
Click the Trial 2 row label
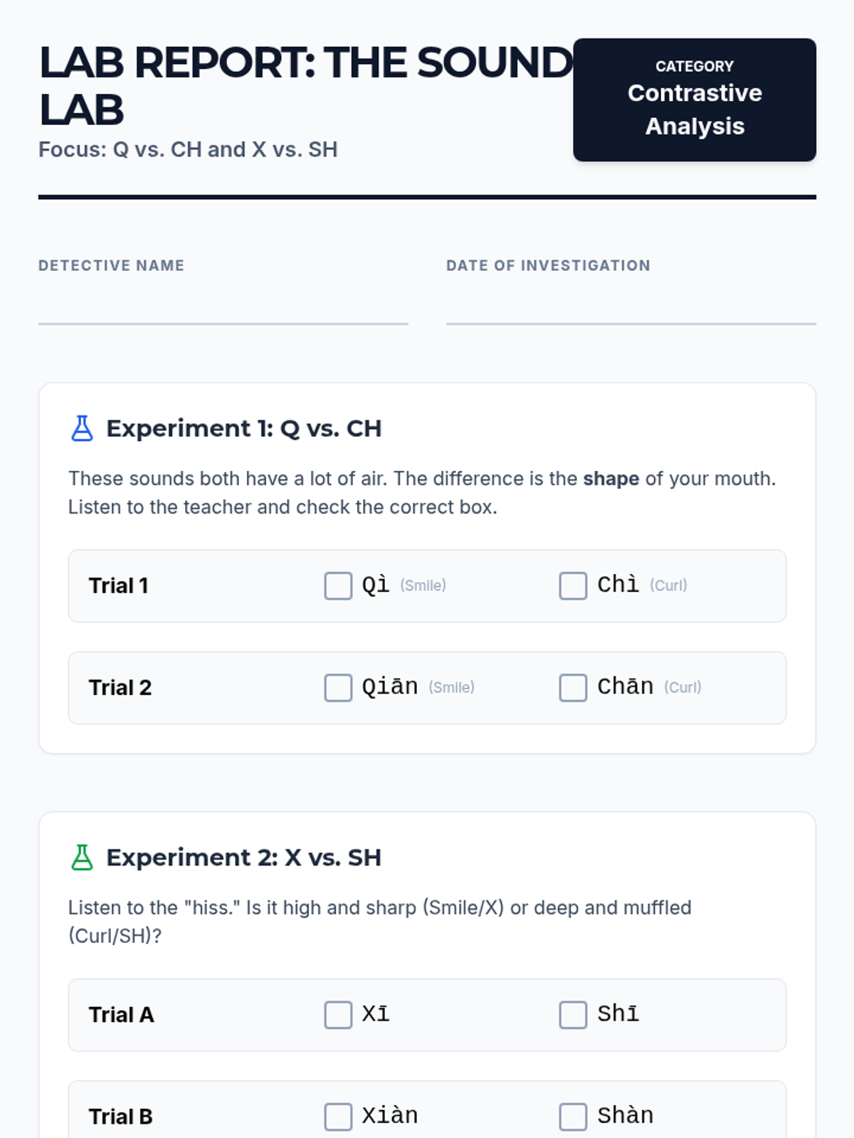(x=120, y=688)
